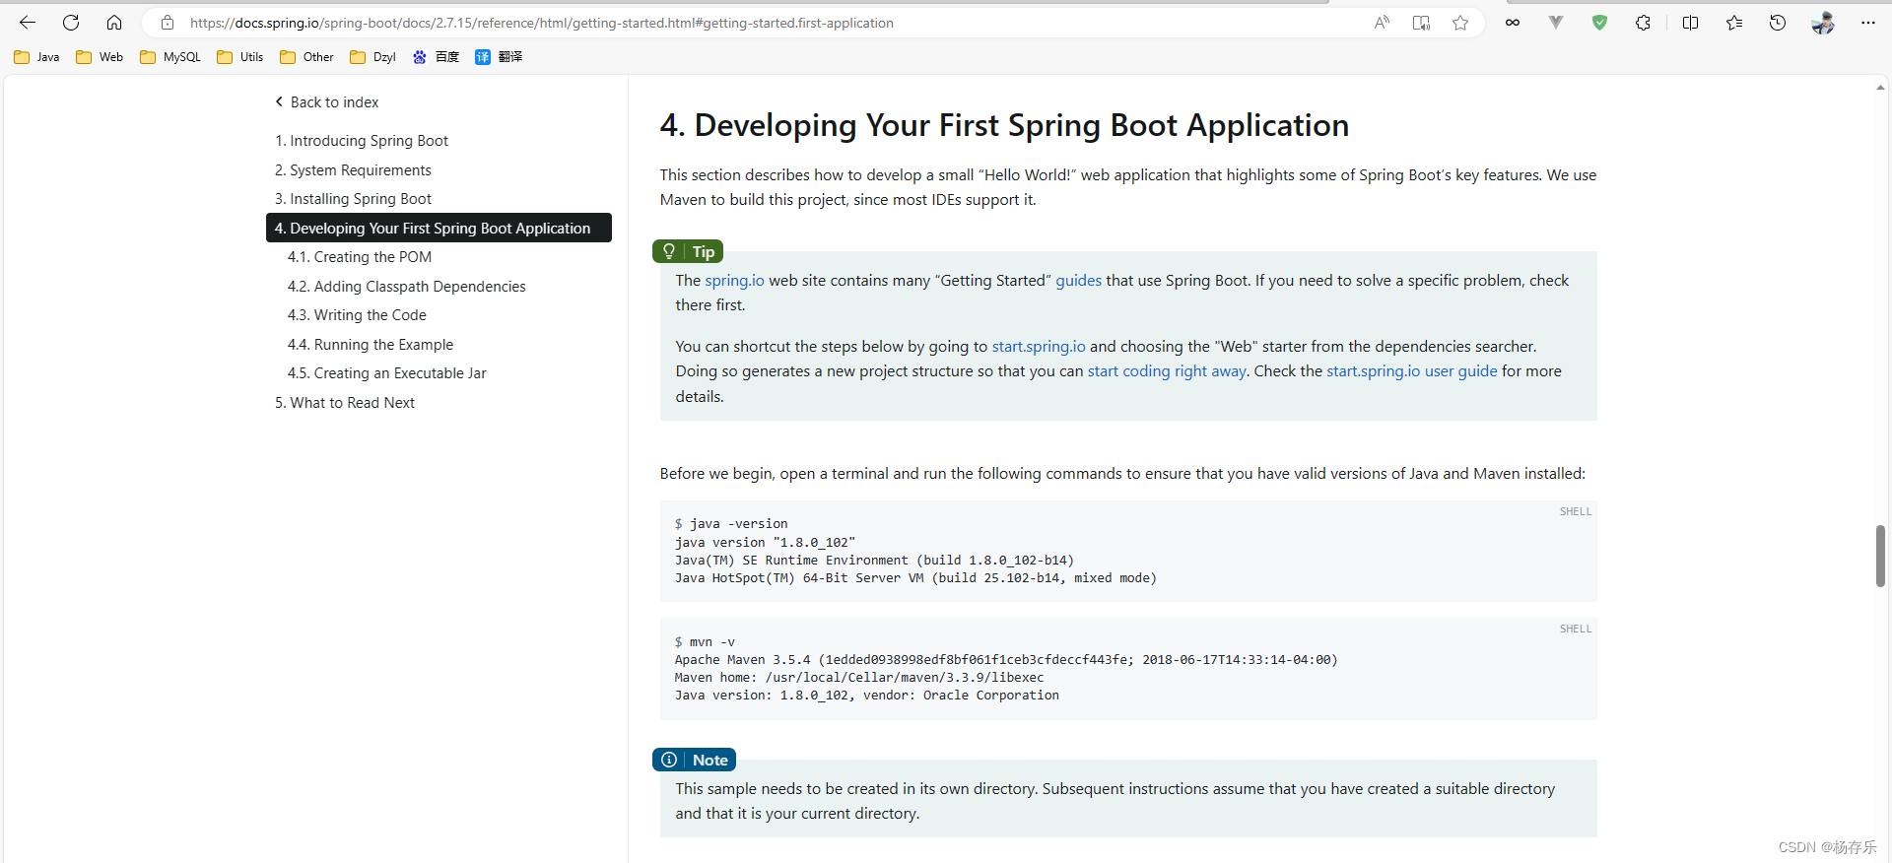Click the 'Java version: 1.8.0_102, vendor' line

867,696
